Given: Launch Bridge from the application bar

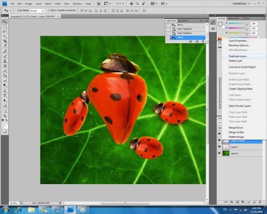Looking at the screenshot, I should click(99, 4).
